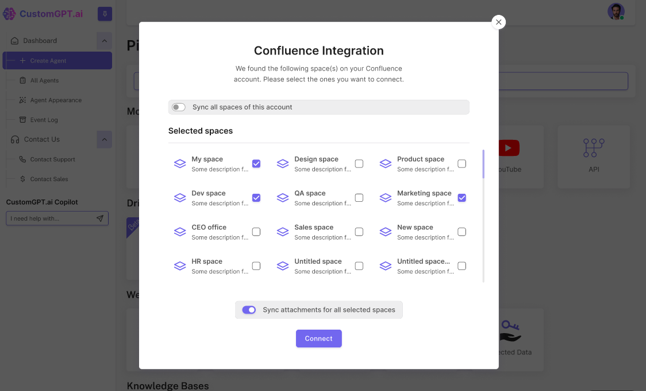Click the HR space layers icon
Viewport: 646px width, 391px height.
(180, 266)
